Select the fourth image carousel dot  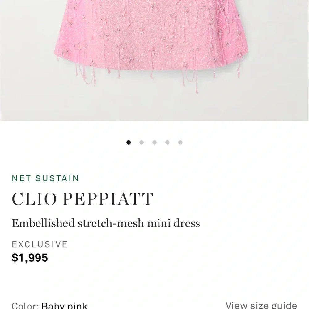point(167,142)
